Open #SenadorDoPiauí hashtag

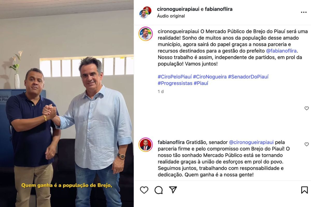(x=248, y=77)
